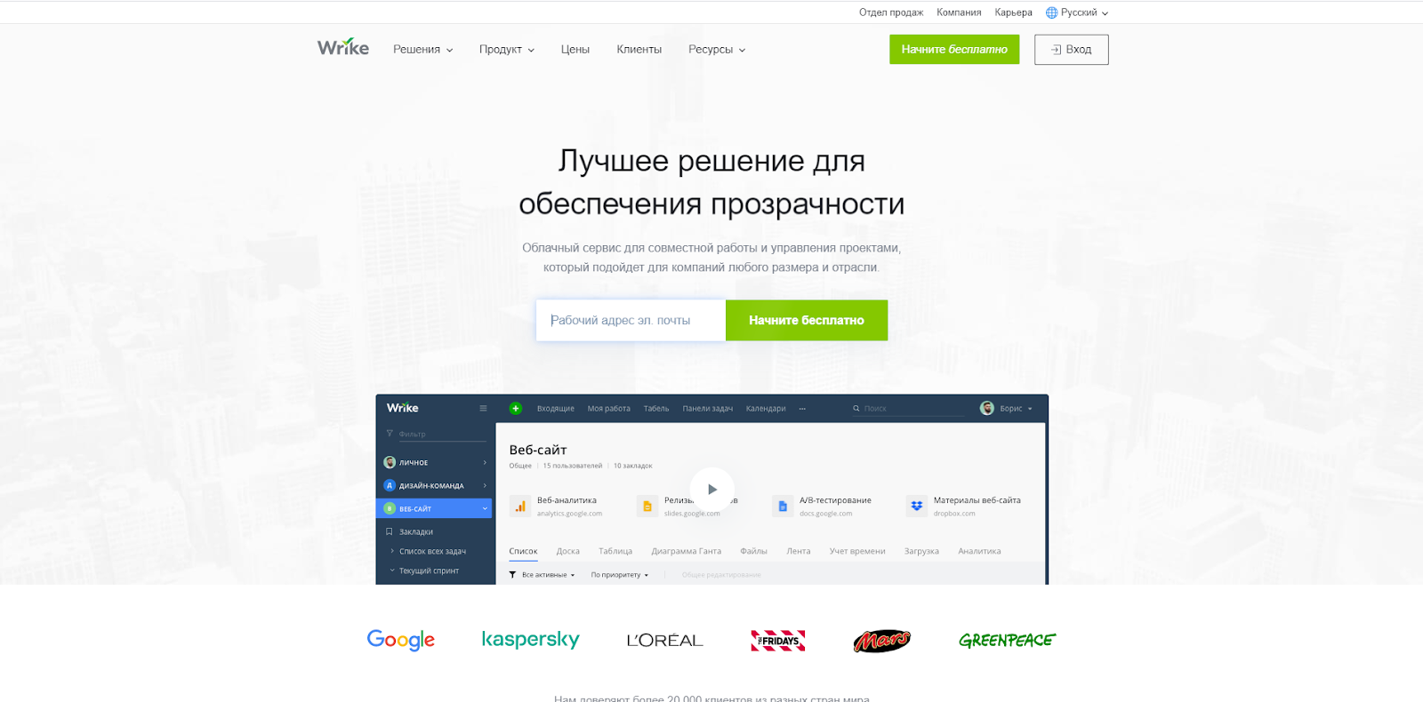Click the magnifier search icon

pos(856,409)
